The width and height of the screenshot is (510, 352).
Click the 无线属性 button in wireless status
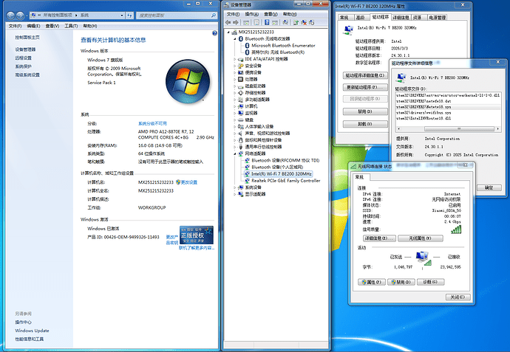coord(420,238)
